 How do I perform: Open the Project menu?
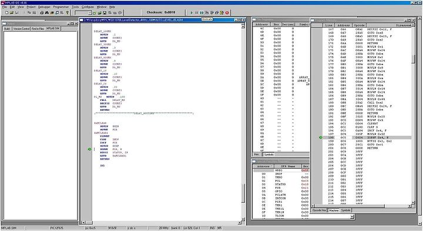(x=31, y=6)
